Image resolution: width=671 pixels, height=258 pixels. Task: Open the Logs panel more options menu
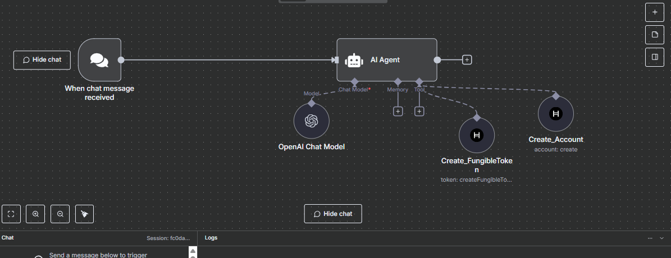650,238
